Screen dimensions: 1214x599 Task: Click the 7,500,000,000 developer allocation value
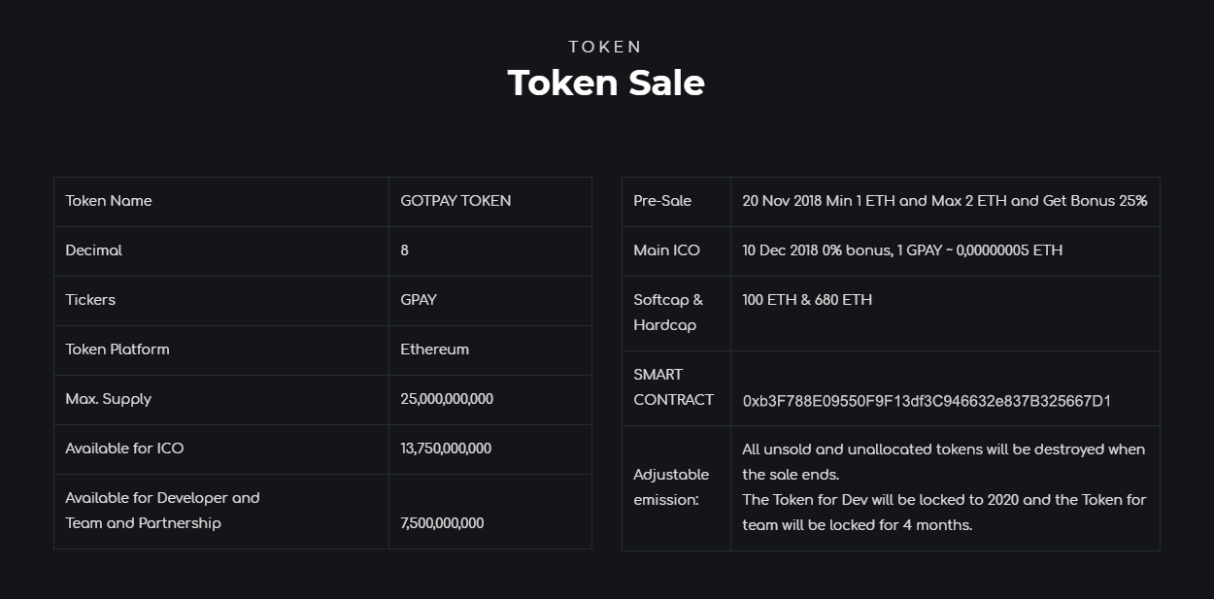pos(442,523)
